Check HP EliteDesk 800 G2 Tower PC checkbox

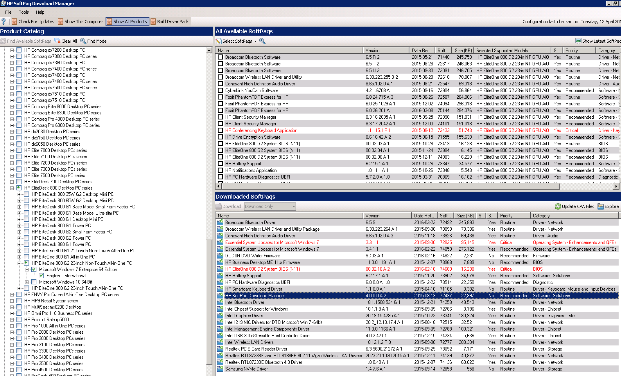pos(27,238)
